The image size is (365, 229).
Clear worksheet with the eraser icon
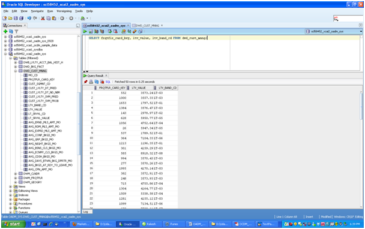pyautogui.click(x=134, y=31)
